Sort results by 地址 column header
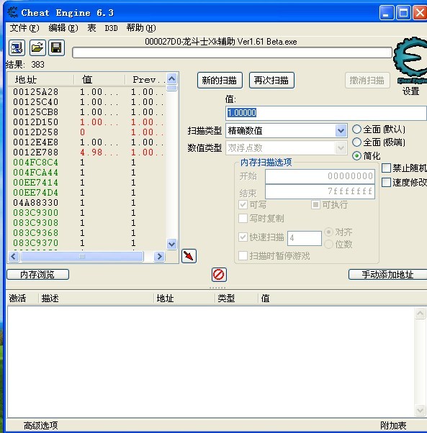The height and width of the screenshot is (433, 427). tap(41, 80)
